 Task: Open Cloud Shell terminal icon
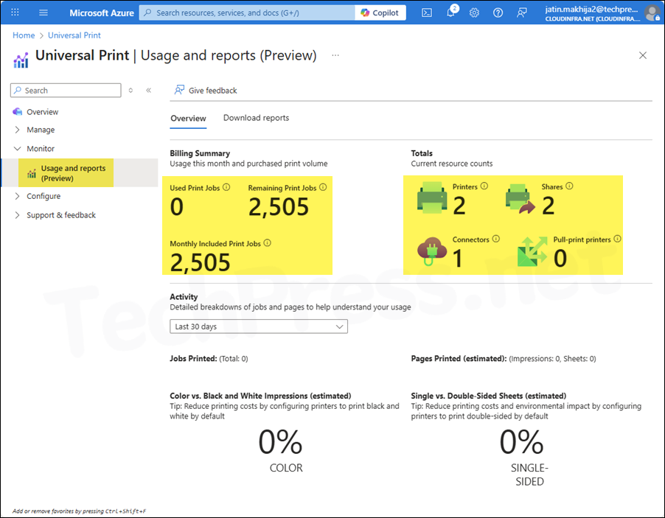427,13
